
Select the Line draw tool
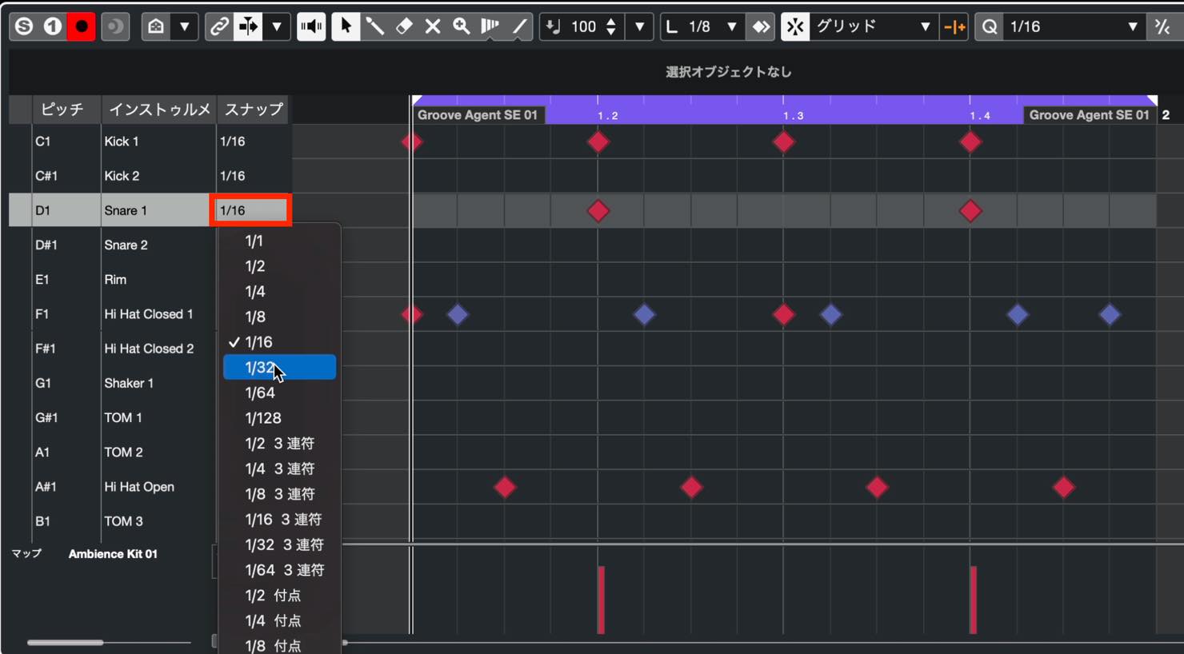pyautogui.click(x=519, y=26)
